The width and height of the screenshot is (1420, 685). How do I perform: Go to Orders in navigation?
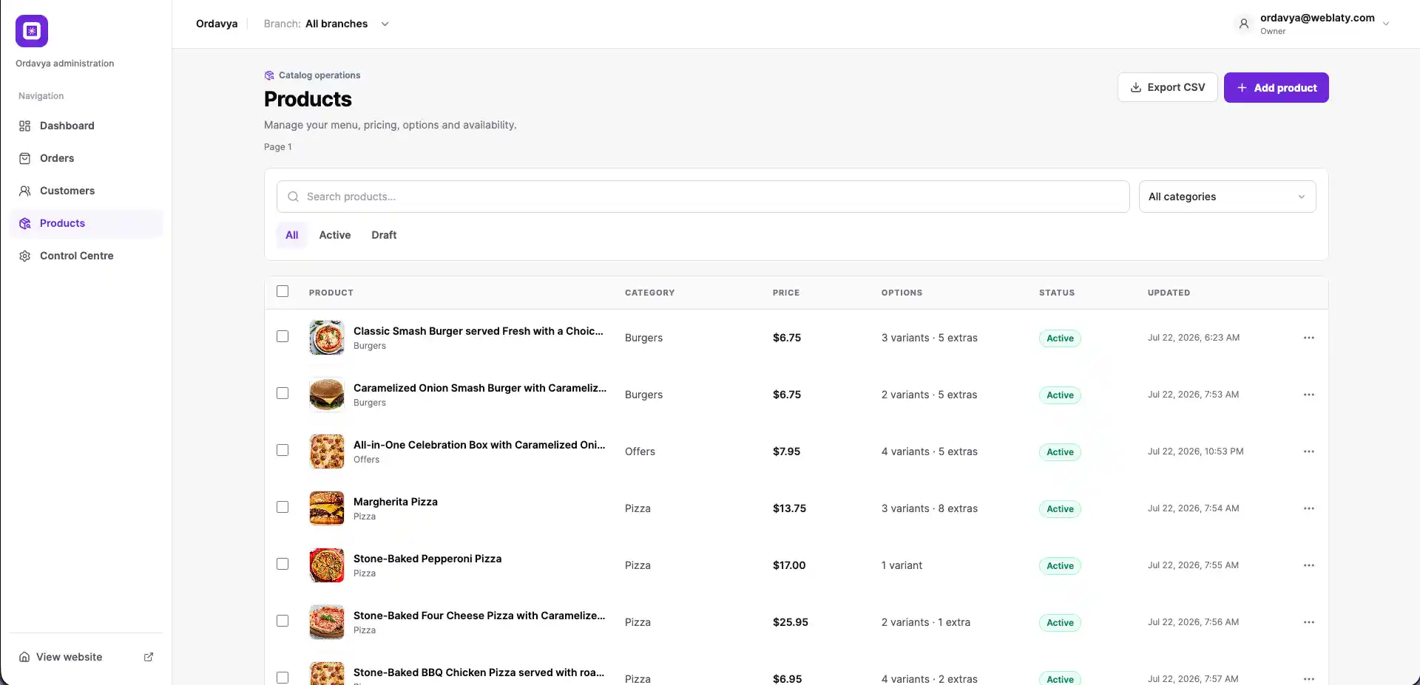(x=86, y=158)
